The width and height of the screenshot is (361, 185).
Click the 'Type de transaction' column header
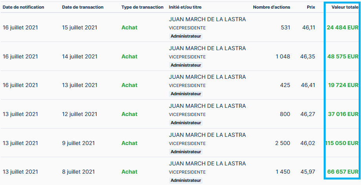pyautogui.click(x=142, y=7)
